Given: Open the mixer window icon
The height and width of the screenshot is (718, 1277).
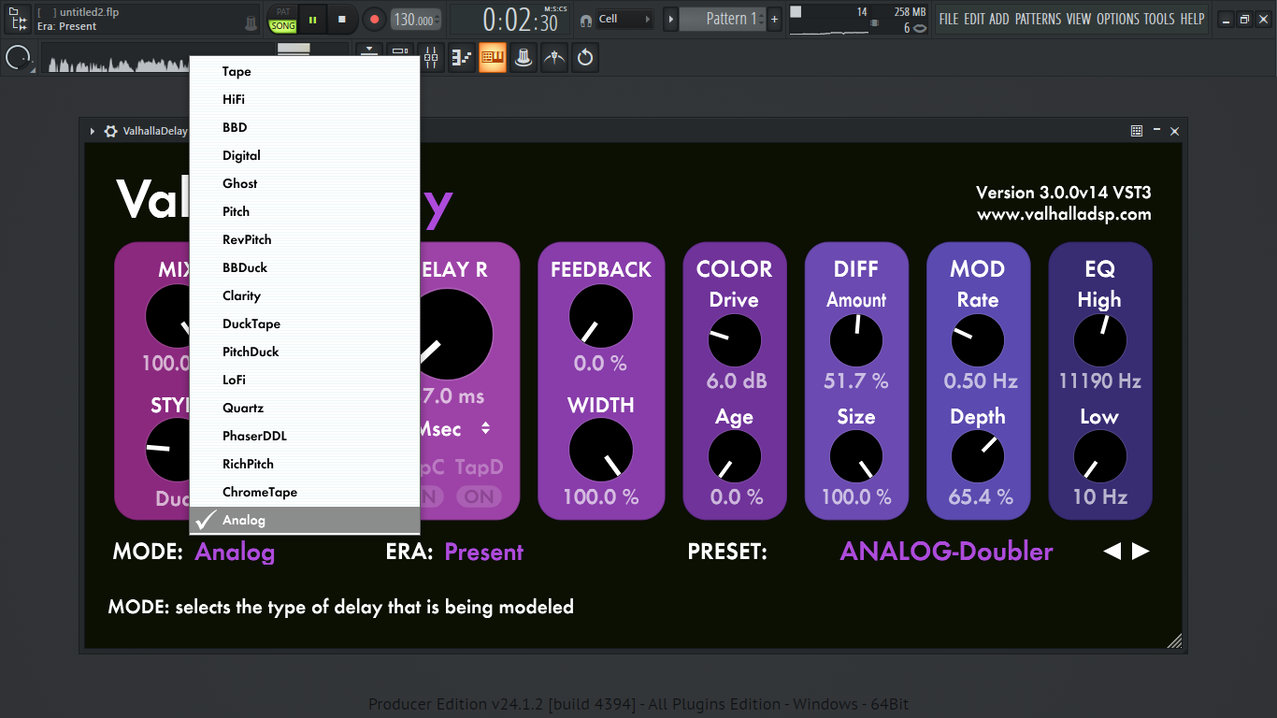Looking at the screenshot, I should 431,58.
